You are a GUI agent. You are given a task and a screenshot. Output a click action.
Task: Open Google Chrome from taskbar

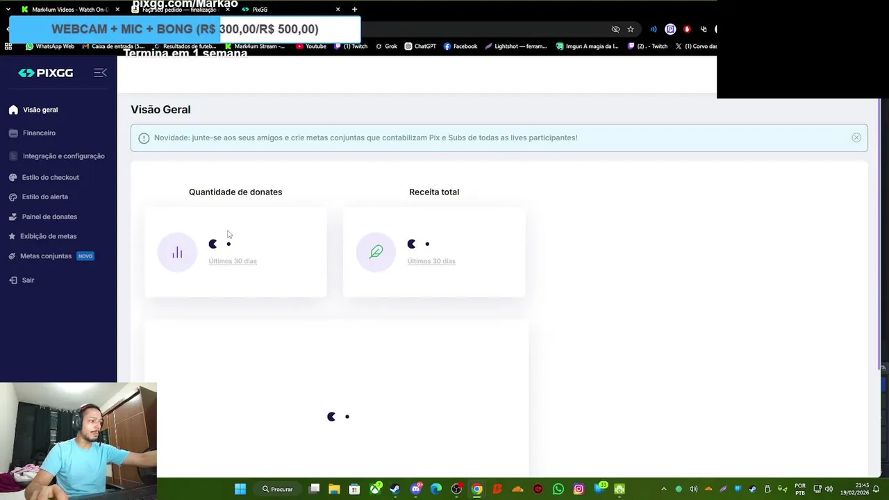tap(477, 489)
